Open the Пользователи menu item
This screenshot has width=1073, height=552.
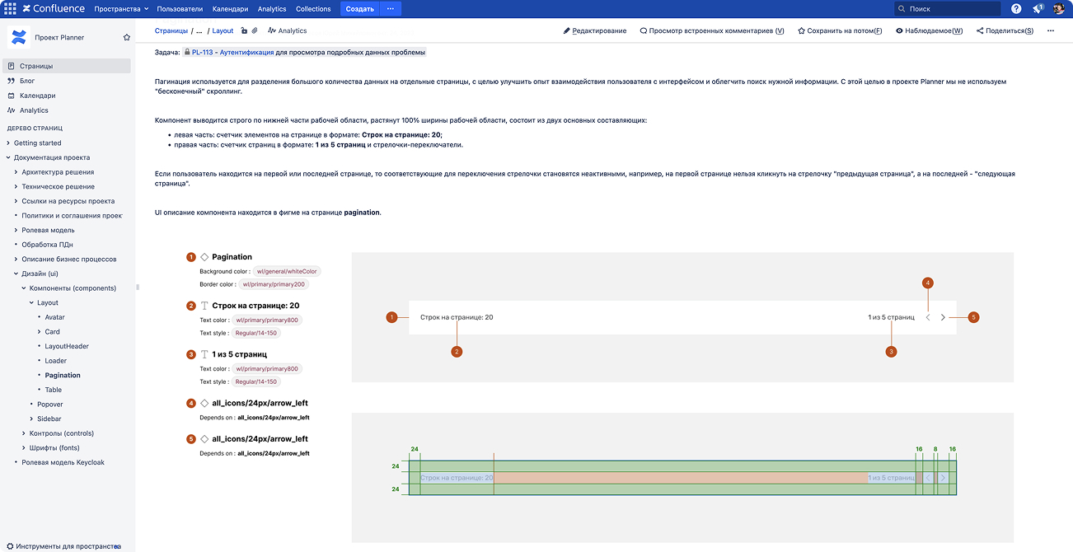(180, 8)
